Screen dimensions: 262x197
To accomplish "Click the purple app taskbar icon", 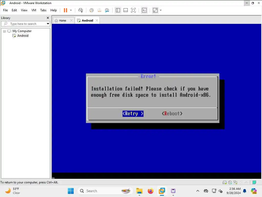I will 173,191.
